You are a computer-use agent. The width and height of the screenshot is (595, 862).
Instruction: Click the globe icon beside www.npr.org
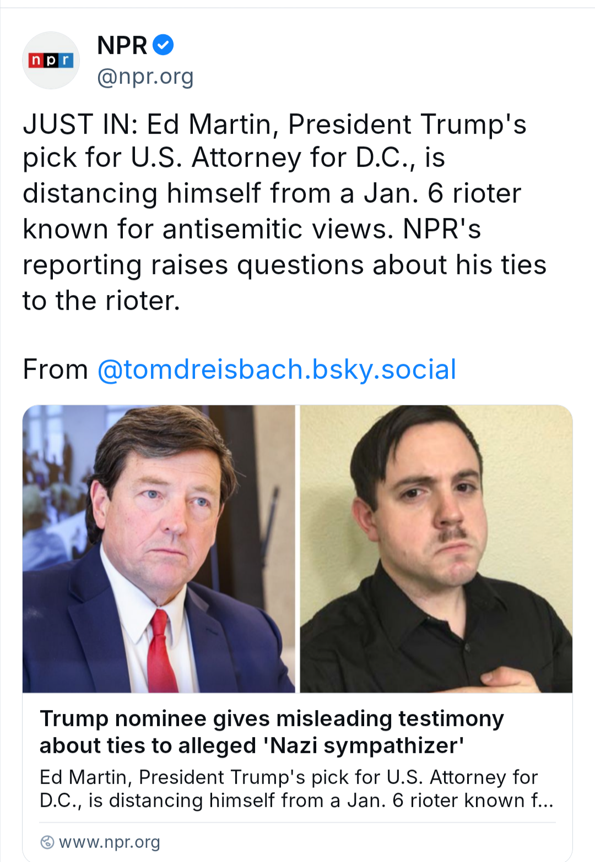(47, 842)
